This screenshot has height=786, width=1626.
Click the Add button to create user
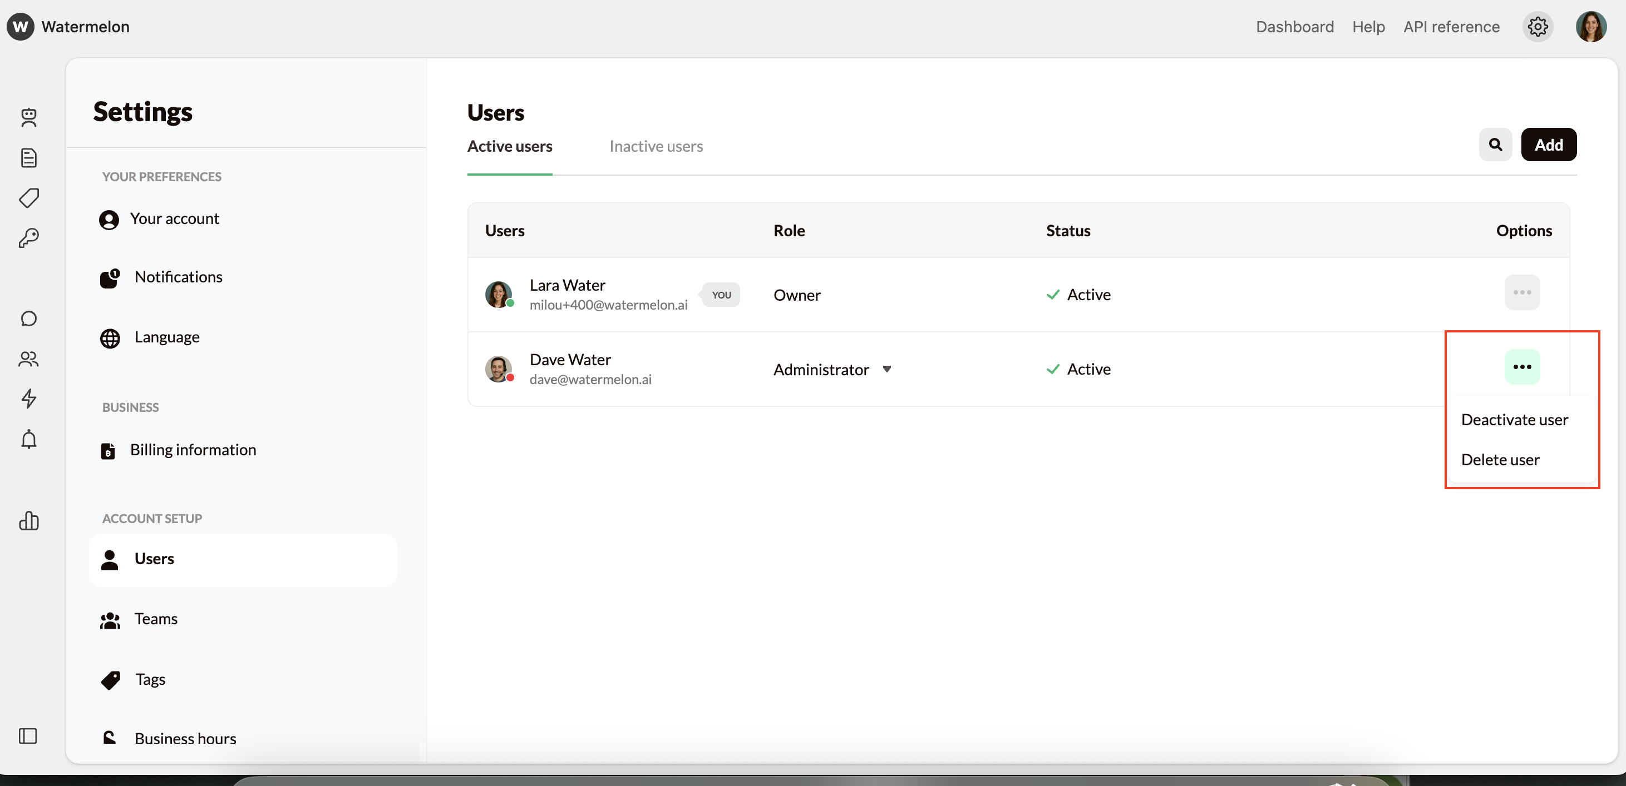(1549, 144)
